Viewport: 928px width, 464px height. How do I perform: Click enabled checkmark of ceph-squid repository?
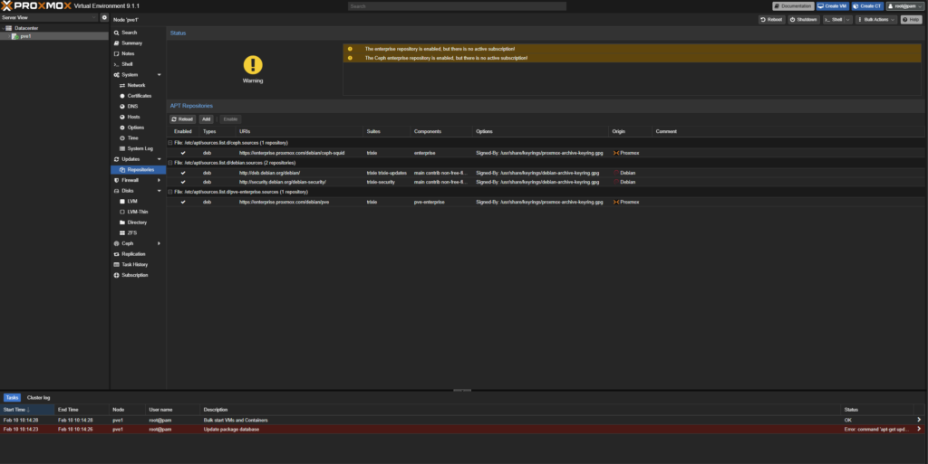pyautogui.click(x=183, y=153)
